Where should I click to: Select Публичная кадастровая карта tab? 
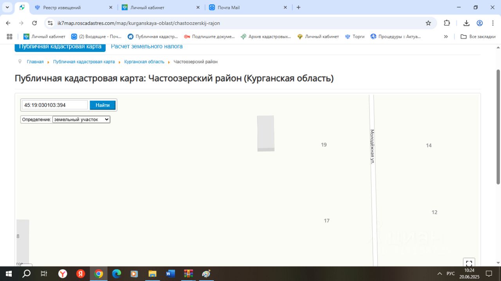tap(60, 47)
